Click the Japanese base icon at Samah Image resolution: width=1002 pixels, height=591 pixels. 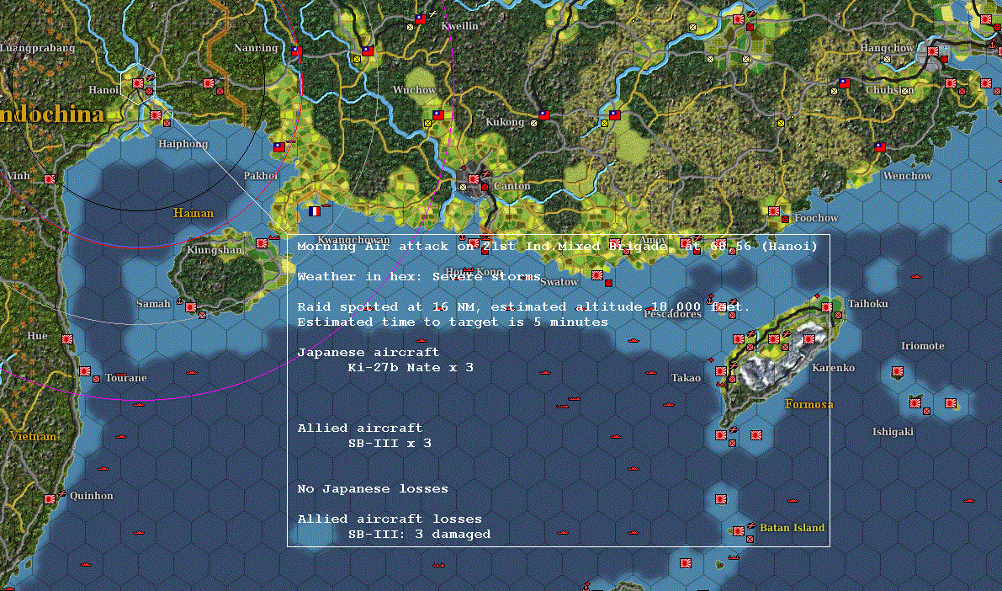(190, 307)
